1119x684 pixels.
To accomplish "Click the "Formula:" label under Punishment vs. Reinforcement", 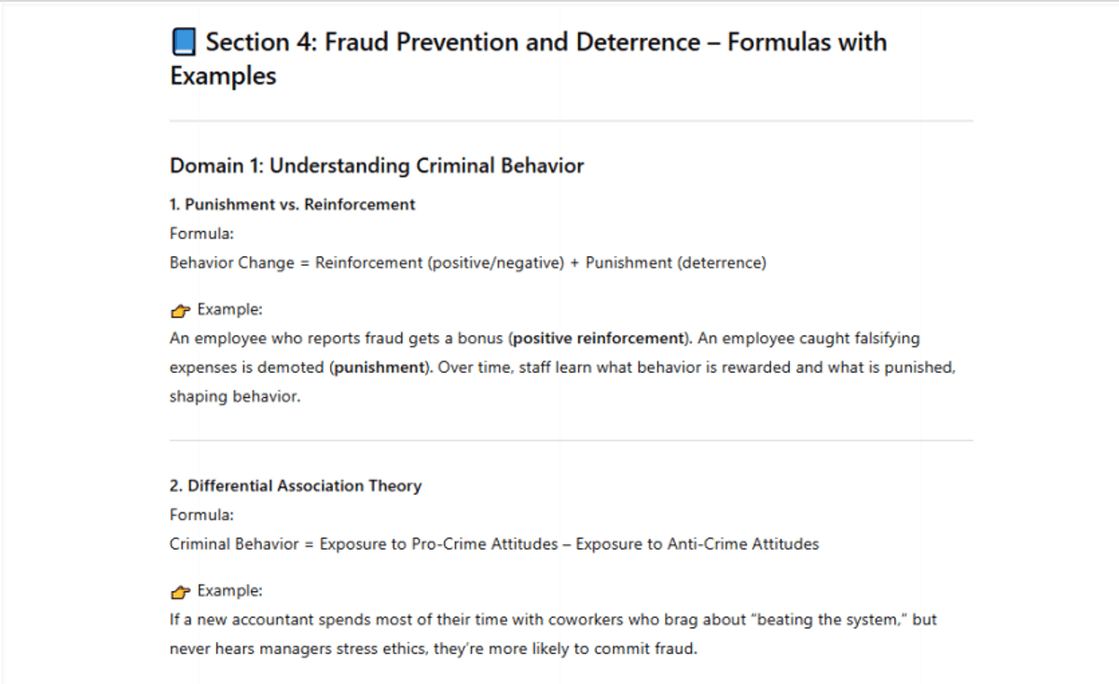I will [201, 234].
